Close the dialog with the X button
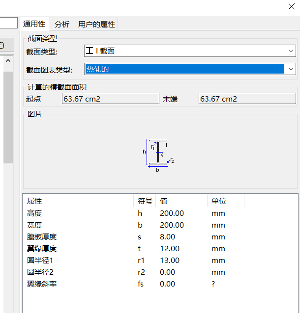The image size is (300, 313). pos(292,6)
